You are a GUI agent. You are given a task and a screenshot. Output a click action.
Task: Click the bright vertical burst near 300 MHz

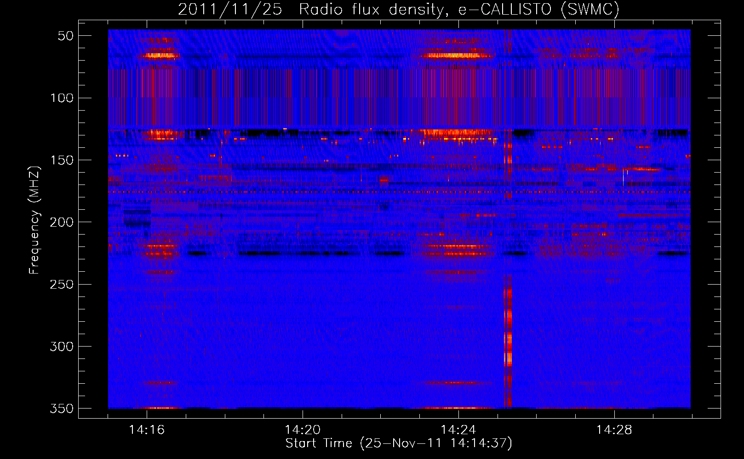[508, 350]
